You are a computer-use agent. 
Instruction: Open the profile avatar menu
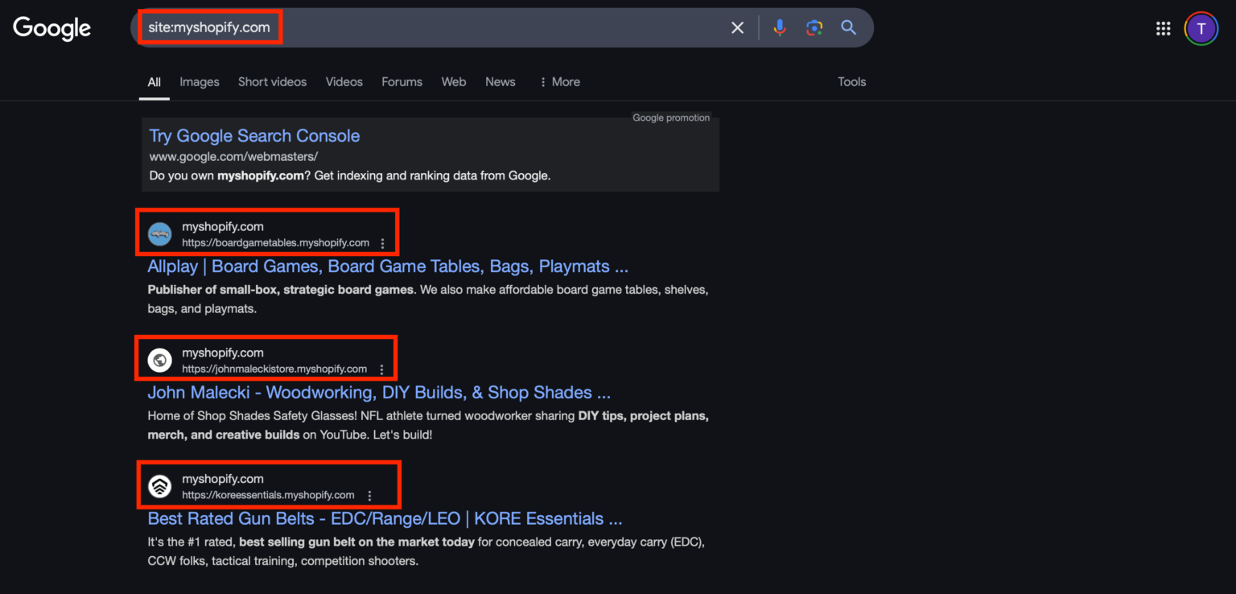pos(1201,28)
